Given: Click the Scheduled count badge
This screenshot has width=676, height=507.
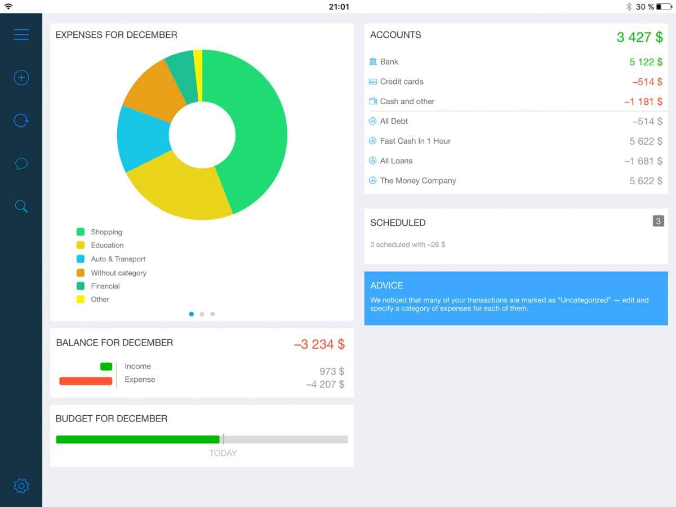Looking at the screenshot, I should tap(658, 221).
